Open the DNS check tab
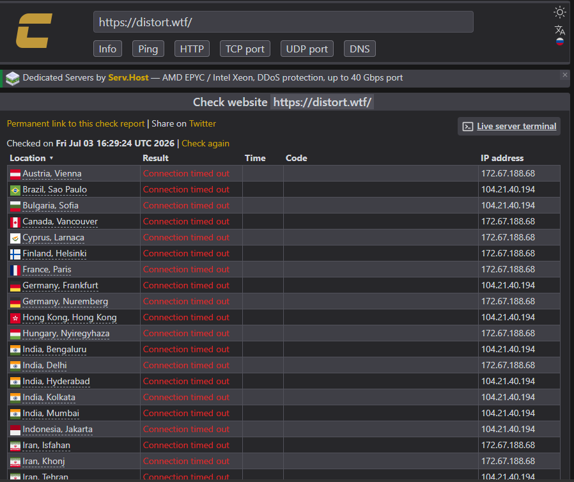The height and width of the screenshot is (482, 574). pos(359,49)
